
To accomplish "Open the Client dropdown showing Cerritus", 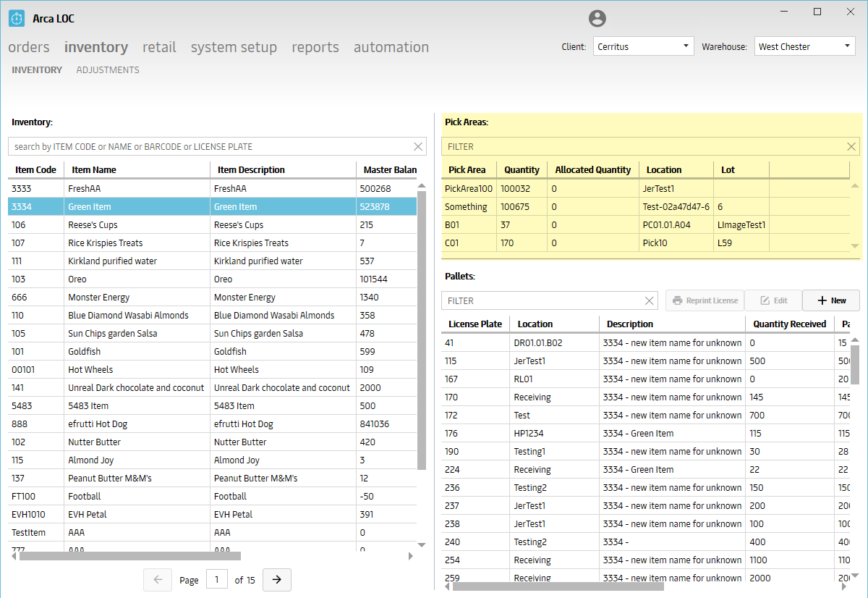I will 644,46.
